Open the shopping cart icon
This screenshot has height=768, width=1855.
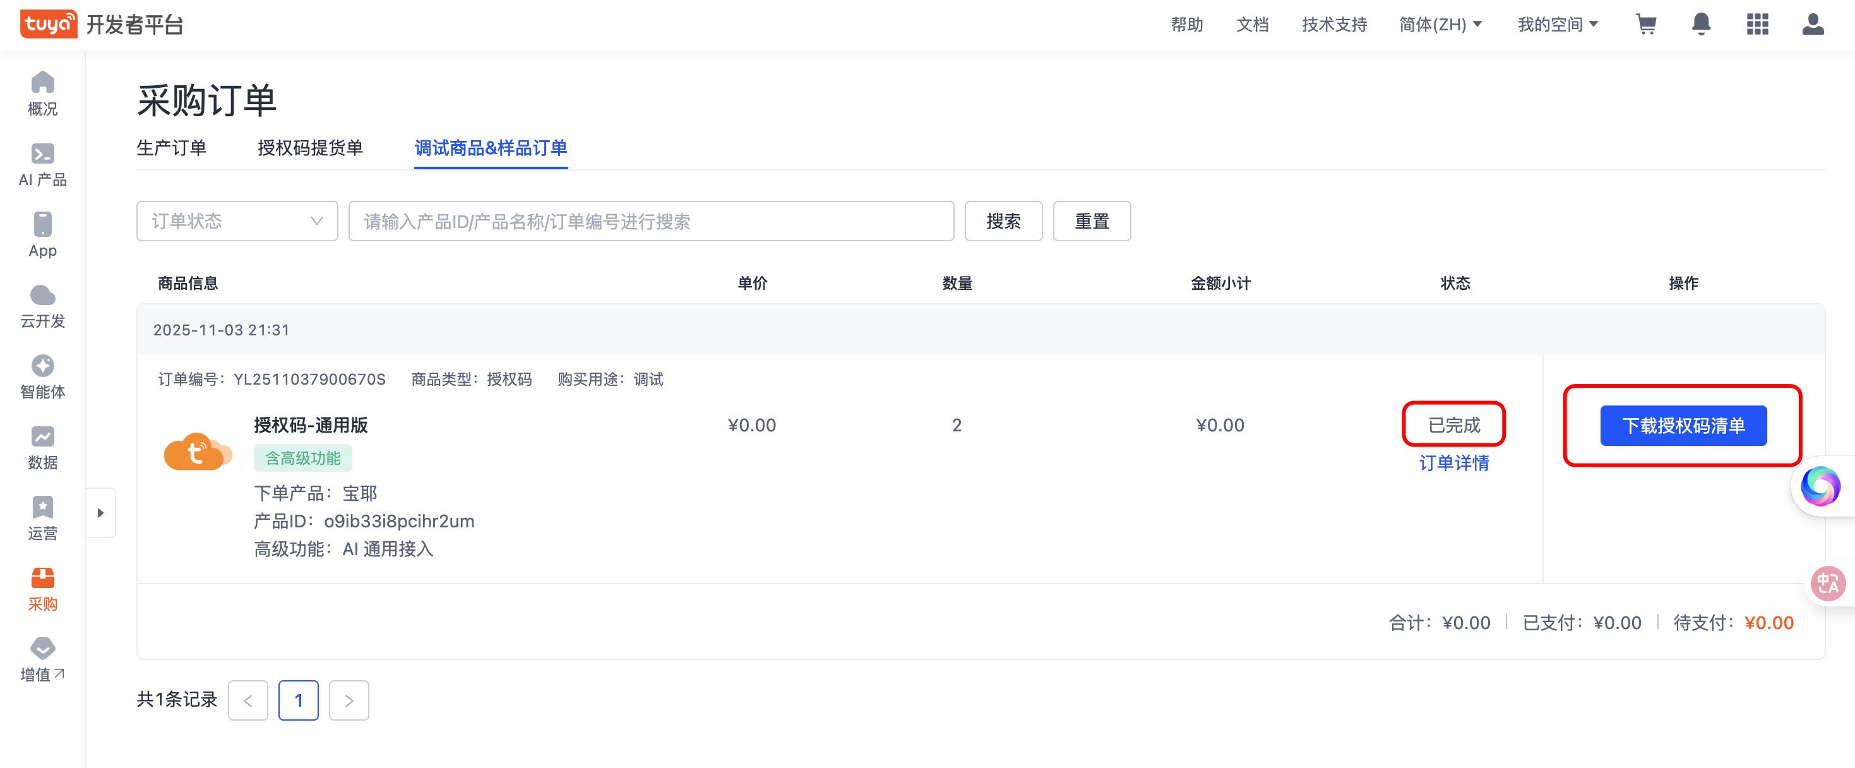click(x=1646, y=25)
